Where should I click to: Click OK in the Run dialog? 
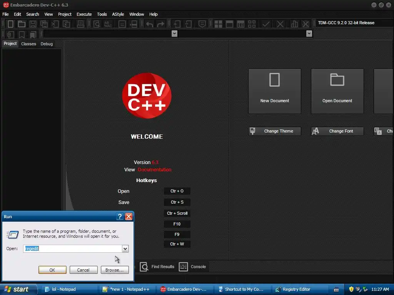[x=52, y=270]
